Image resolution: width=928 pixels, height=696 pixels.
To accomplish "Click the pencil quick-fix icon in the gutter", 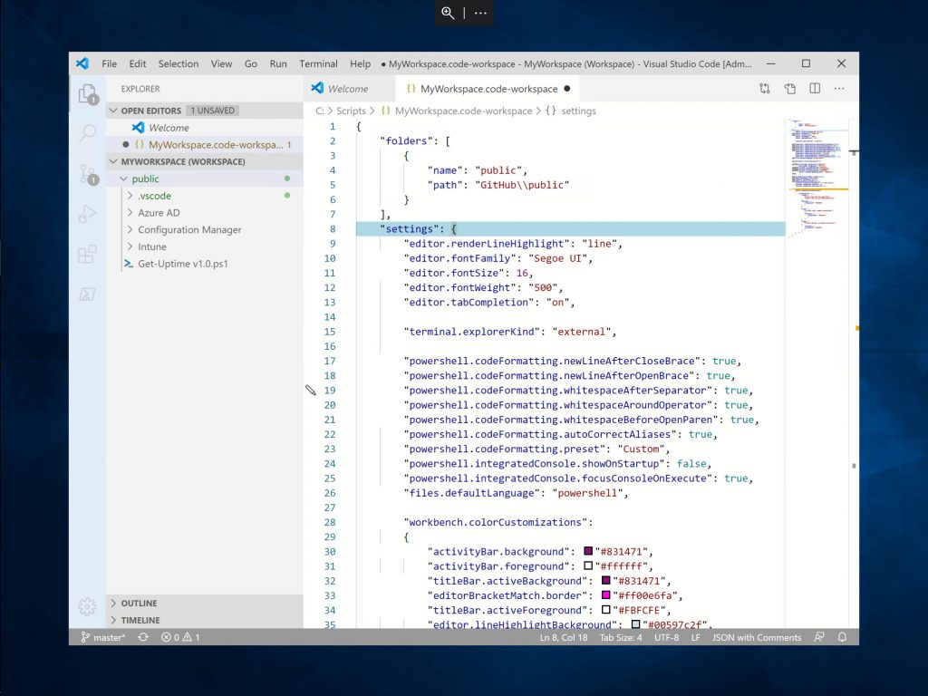I will (311, 390).
